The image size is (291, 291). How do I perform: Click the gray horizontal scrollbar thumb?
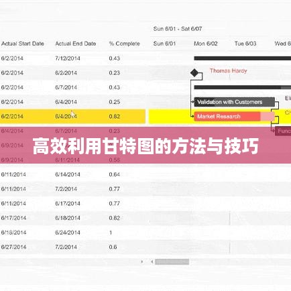(172, 261)
